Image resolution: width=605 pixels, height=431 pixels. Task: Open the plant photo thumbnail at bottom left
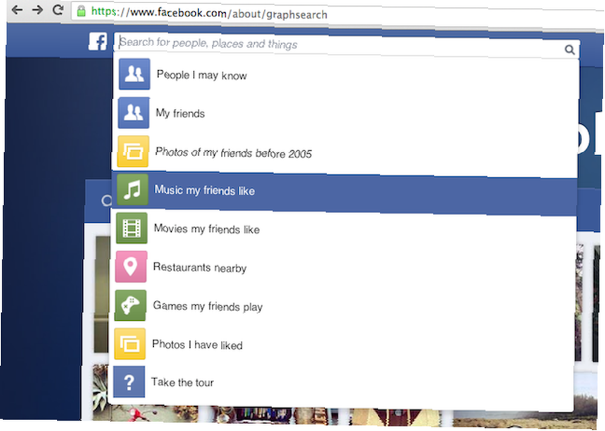pyautogui.click(x=102, y=392)
